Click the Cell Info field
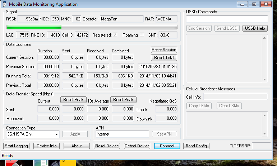 (236, 96)
